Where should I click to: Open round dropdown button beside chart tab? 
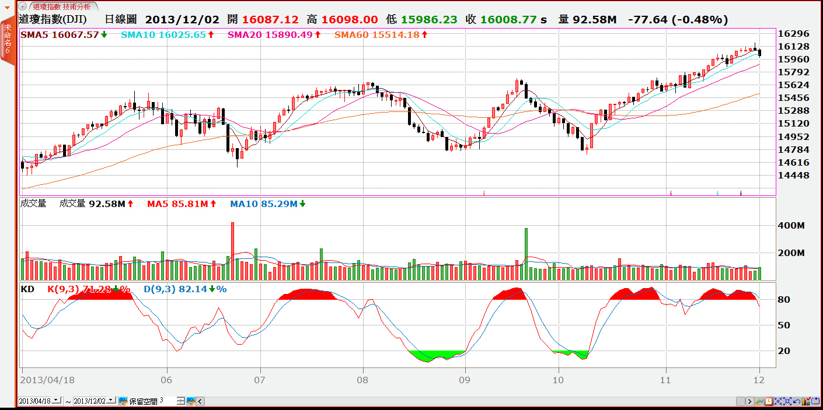pos(22,6)
